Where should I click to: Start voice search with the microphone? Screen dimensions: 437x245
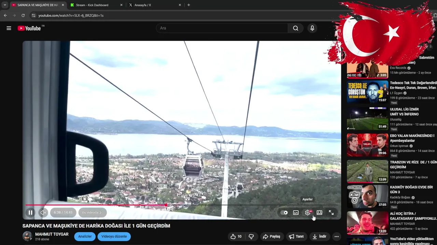[312, 28]
